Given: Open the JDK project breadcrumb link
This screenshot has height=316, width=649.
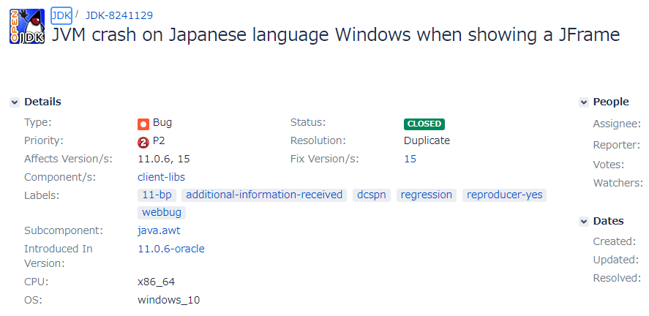Looking at the screenshot, I should 61,15.
